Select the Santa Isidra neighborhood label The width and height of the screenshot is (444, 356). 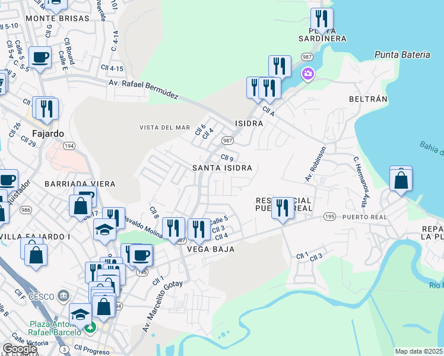[222, 168]
